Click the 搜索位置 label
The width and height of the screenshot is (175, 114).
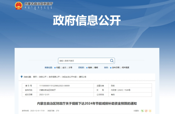click(x=49, y=68)
